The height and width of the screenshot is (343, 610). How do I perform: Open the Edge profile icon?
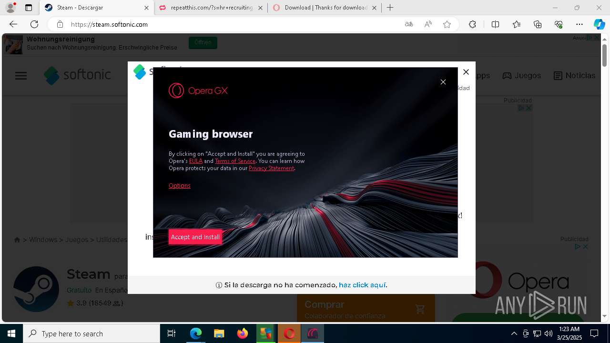pyautogui.click(x=10, y=8)
